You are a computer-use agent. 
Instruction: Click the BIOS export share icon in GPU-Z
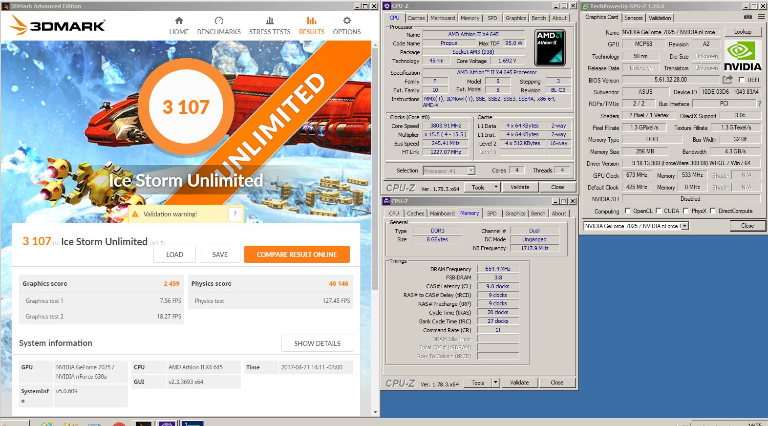coord(728,80)
